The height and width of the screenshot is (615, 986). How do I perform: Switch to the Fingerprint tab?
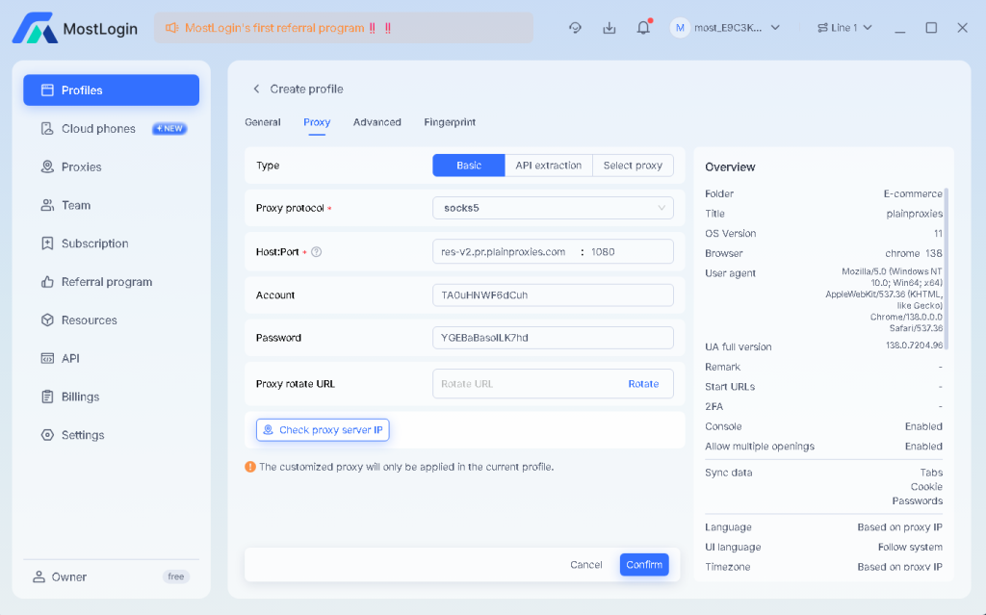point(450,122)
